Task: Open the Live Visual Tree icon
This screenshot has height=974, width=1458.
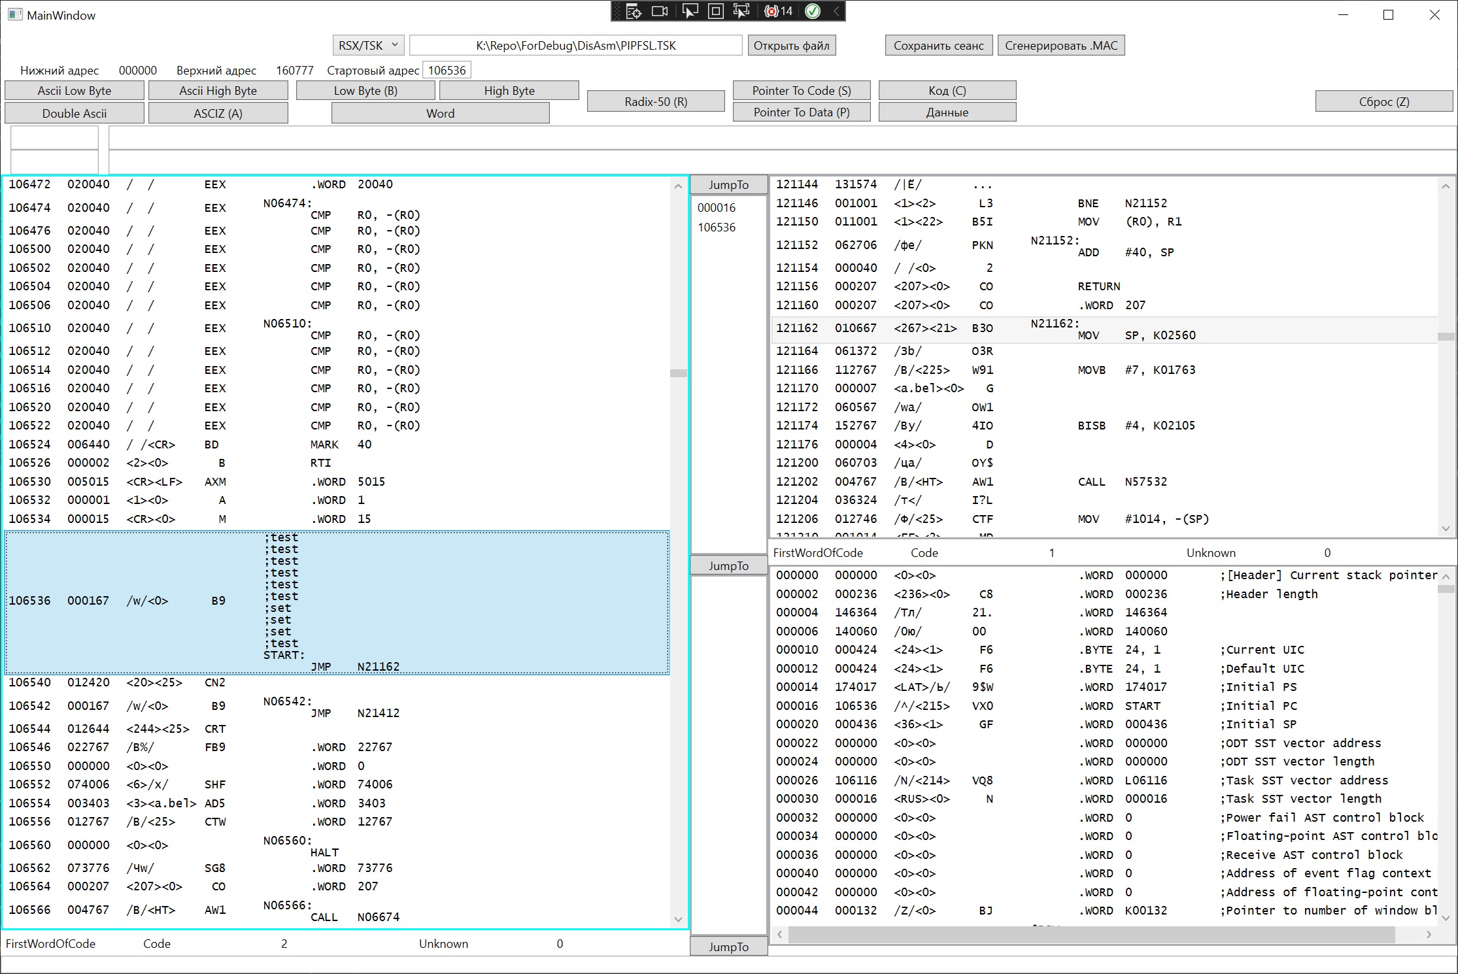Action: (x=634, y=11)
